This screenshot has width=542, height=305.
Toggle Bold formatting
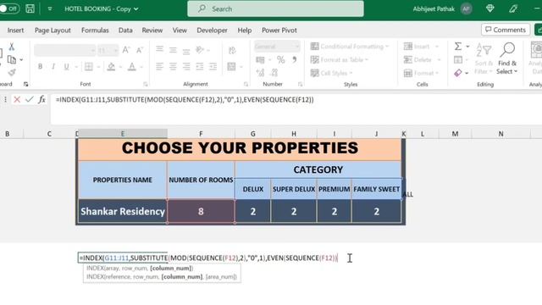tap(40, 66)
